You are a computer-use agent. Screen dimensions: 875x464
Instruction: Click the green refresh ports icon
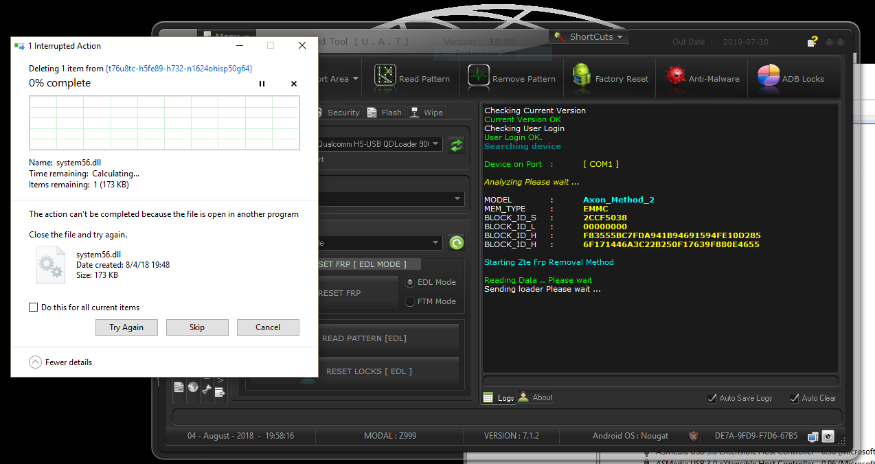[456, 145]
